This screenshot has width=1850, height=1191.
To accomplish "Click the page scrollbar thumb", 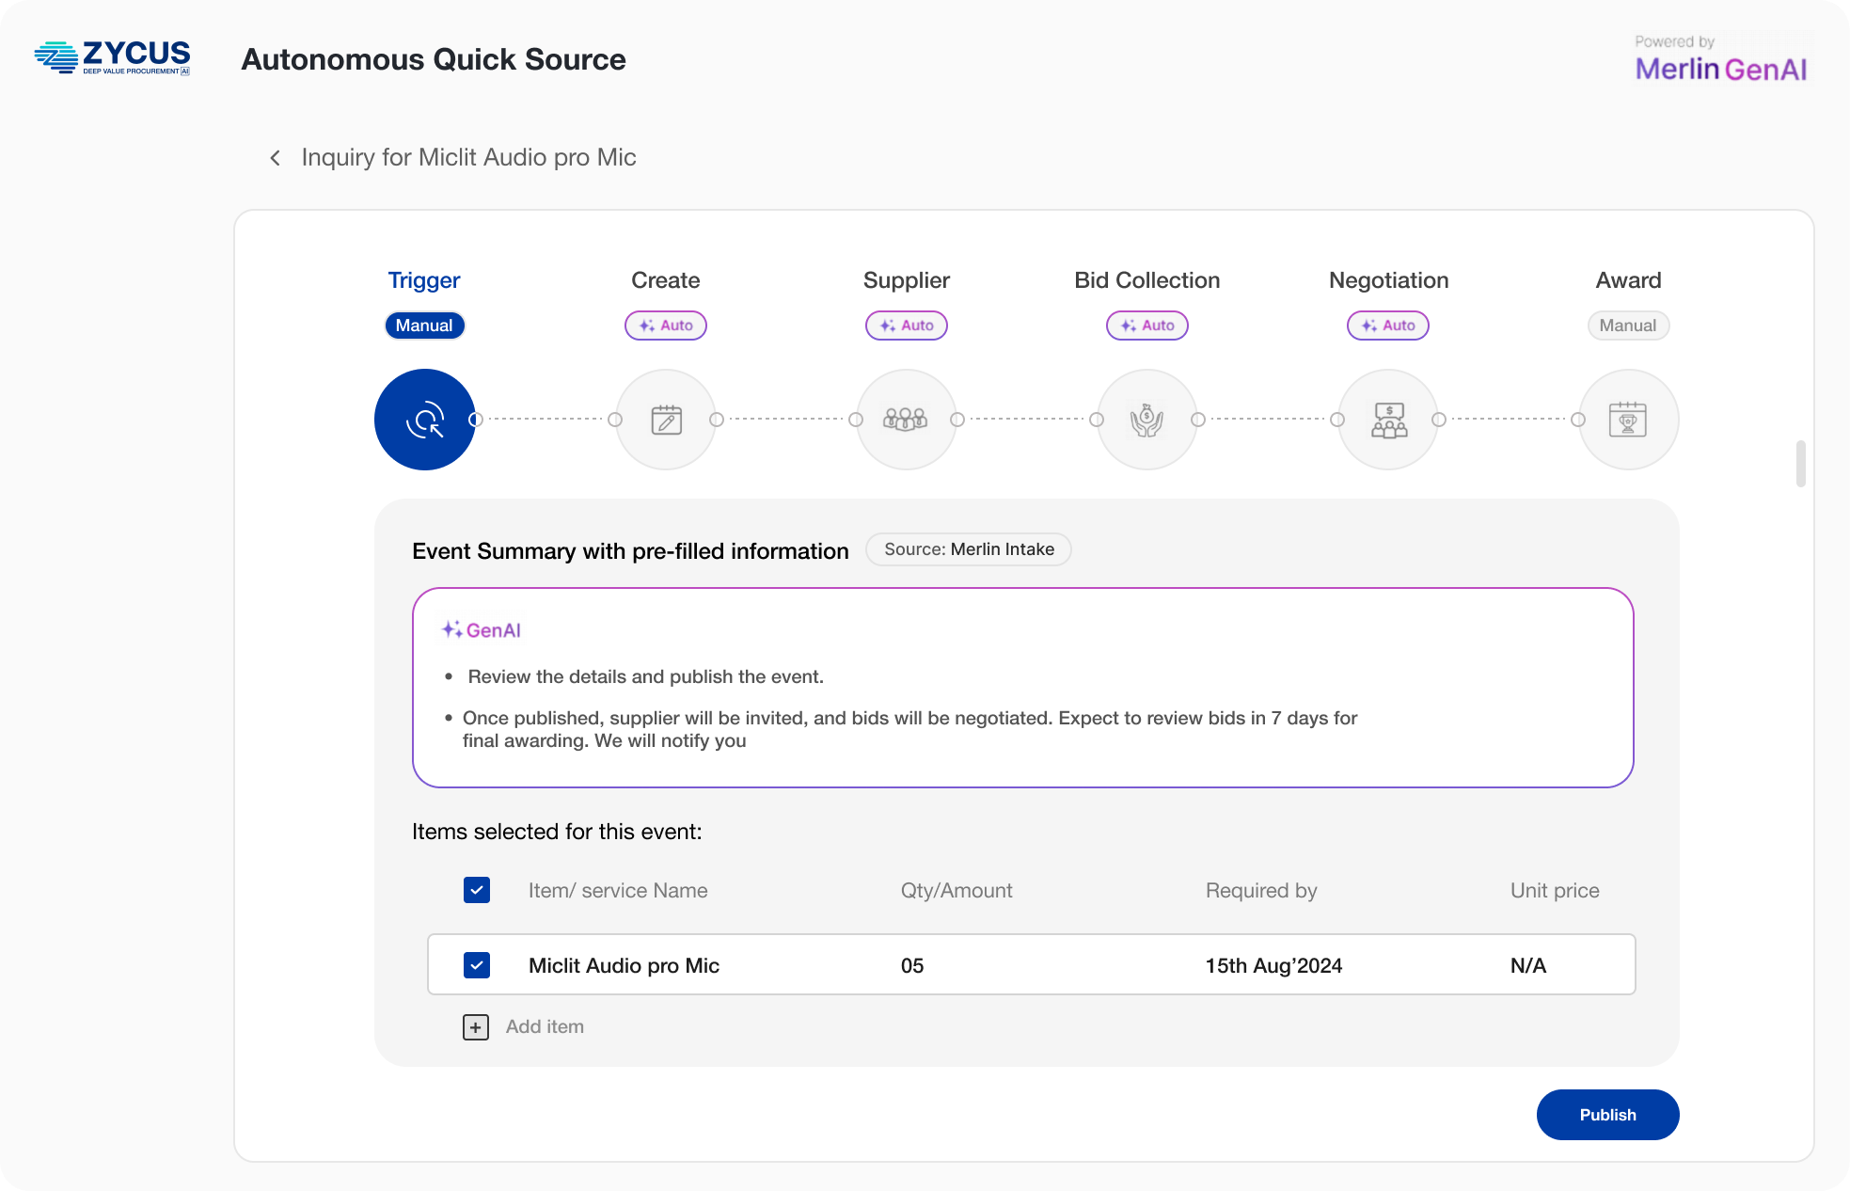I will pyautogui.click(x=1800, y=463).
